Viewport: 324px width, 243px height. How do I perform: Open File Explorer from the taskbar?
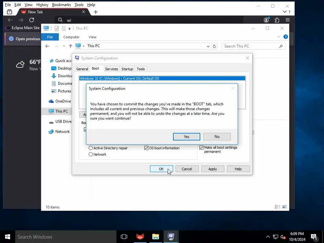pos(155,237)
